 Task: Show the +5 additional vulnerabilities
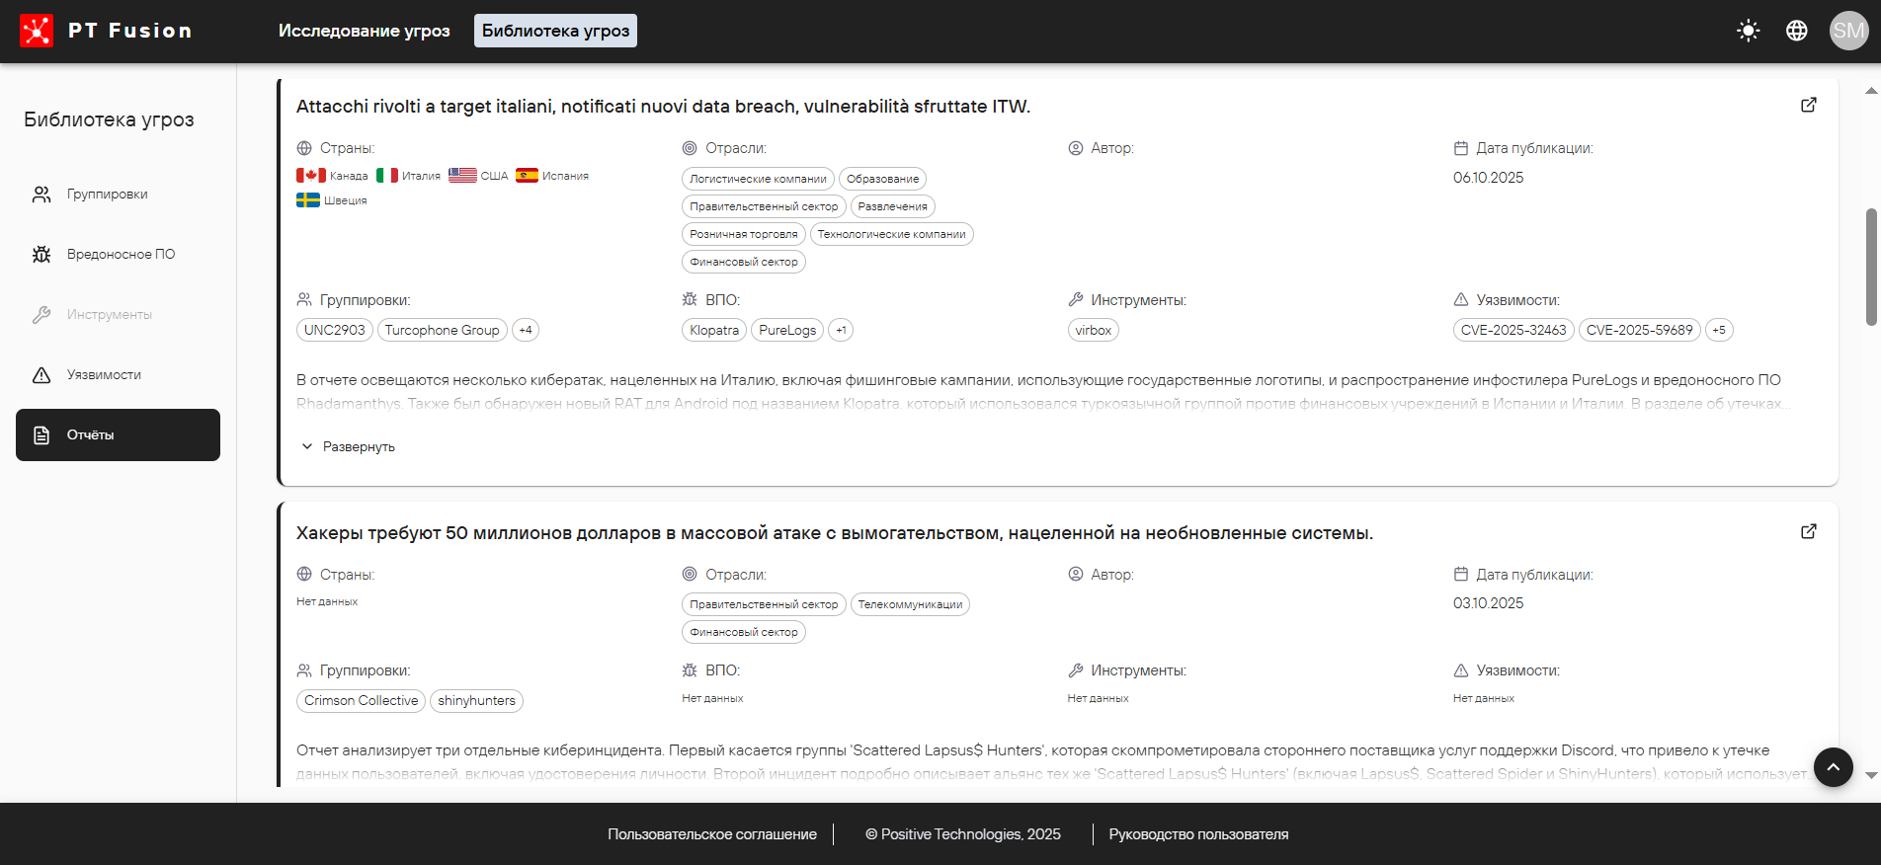(1719, 331)
